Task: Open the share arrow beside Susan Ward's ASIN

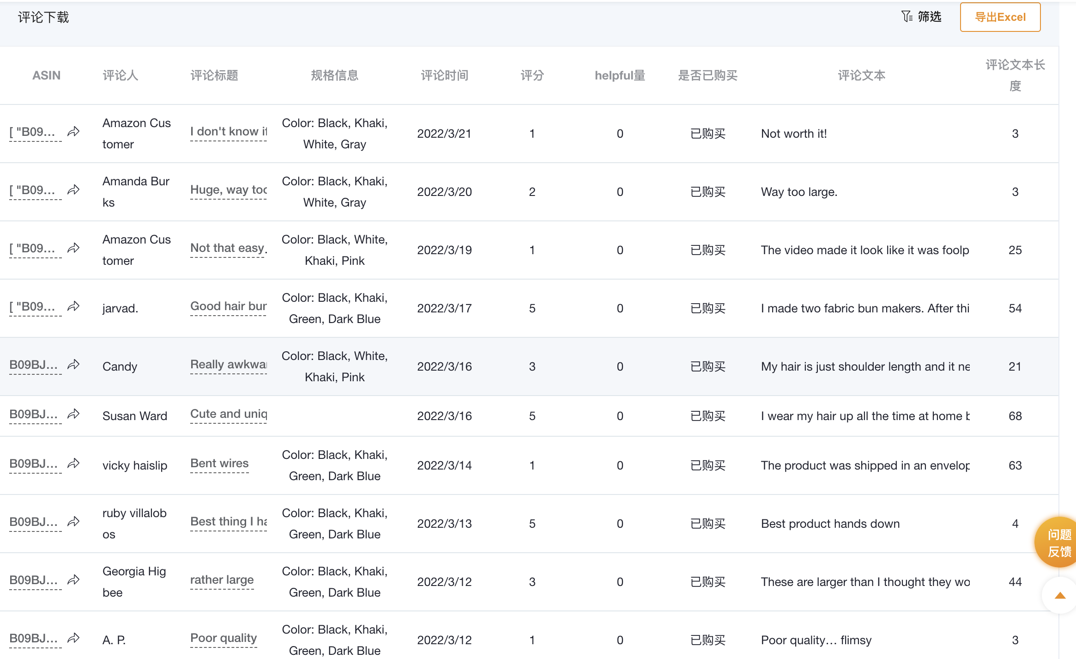Action: pyautogui.click(x=73, y=415)
